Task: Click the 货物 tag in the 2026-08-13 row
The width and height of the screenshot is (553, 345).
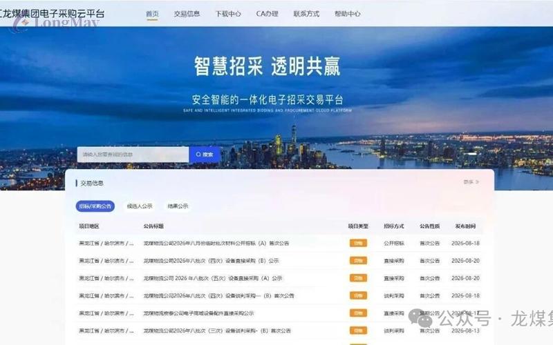Action: (x=358, y=331)
